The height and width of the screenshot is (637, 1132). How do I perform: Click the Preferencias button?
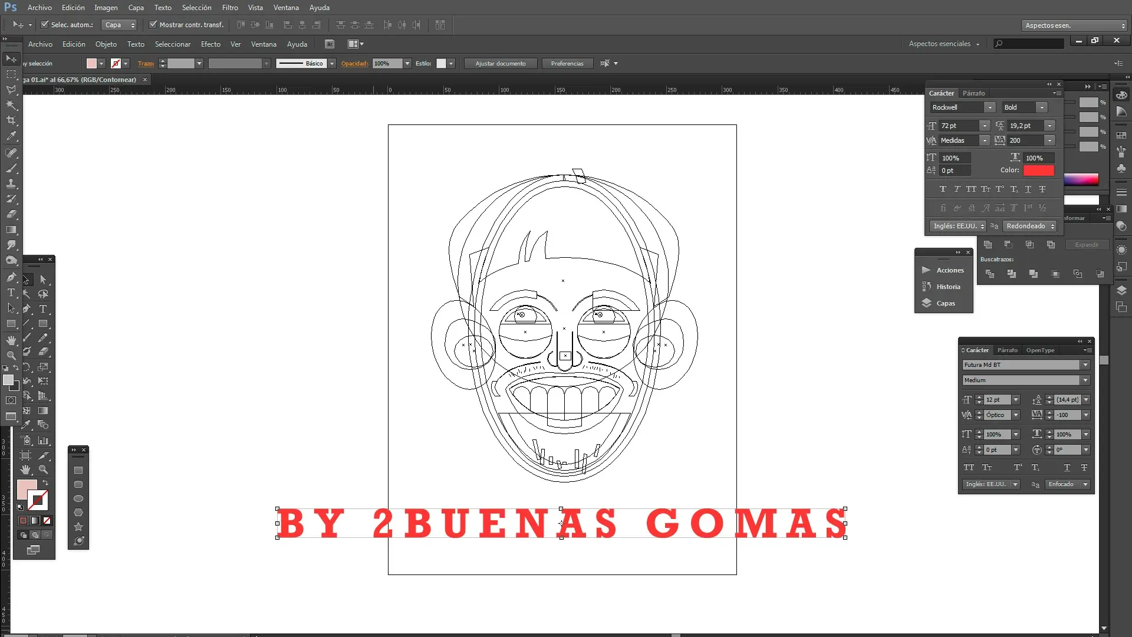(567, 63)
